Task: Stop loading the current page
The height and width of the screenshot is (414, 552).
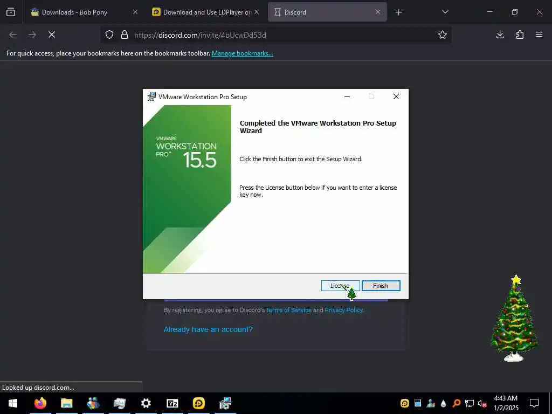Action: (52, 34)
